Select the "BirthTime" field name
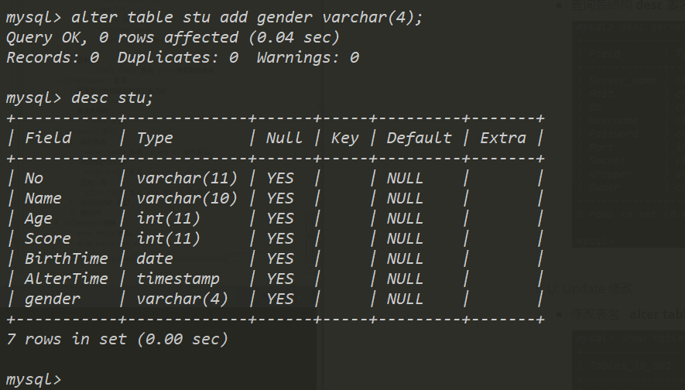Image resolution: width=685 pixels, height=390 pixels. pyautogui.click(x=66, y=258)
